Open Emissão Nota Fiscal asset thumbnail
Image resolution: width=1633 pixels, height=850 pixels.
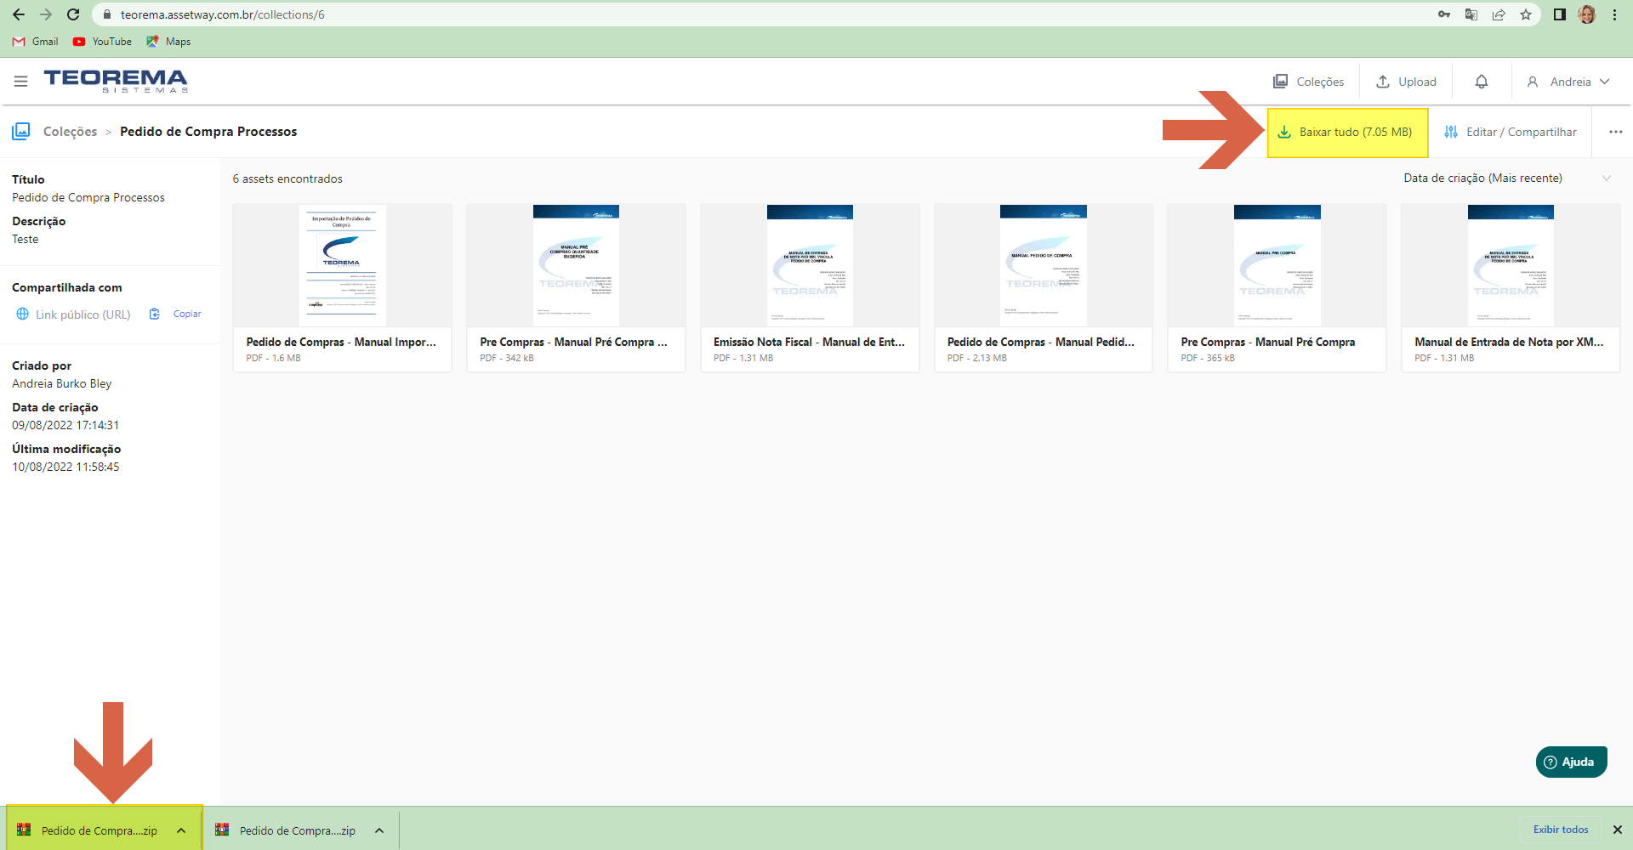coord(810,265)
